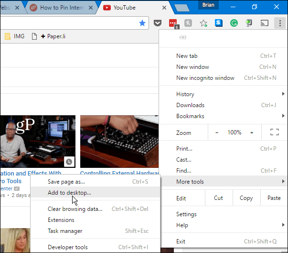Screen dimensions: 288x253
Task: Open a new tab with the tab strip button
Action: coord(182,8)
